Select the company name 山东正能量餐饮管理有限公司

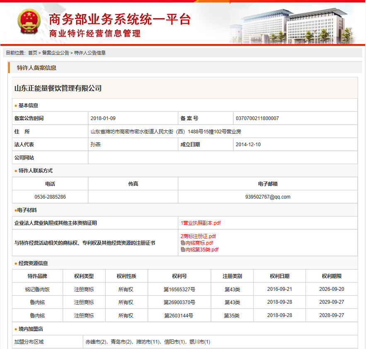tap(58, 88)
